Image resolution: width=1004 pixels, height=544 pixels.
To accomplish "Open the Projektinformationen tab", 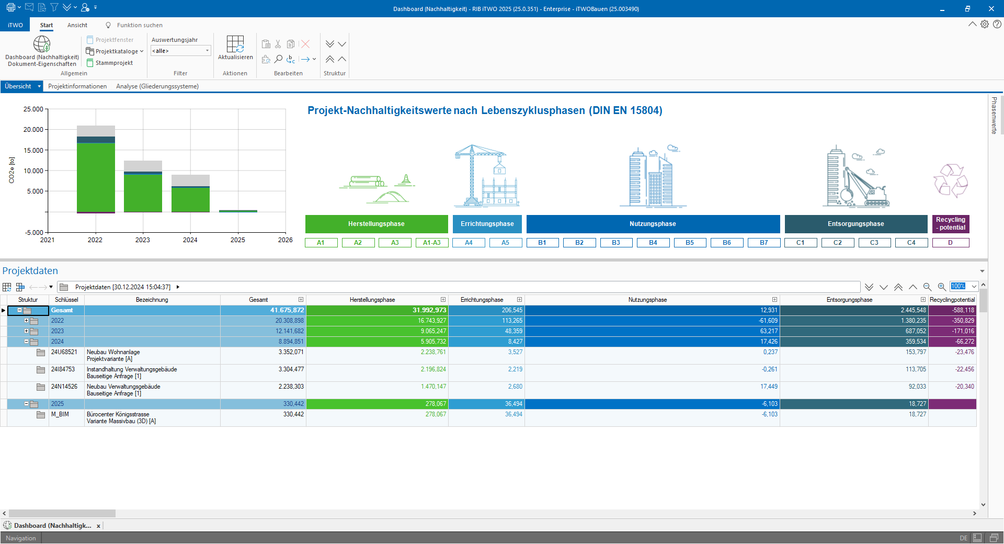I will coord(77,86).
